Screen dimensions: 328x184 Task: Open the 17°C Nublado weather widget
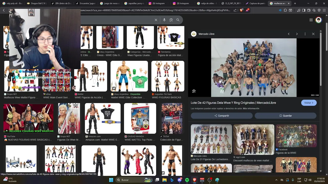[9, 180]
